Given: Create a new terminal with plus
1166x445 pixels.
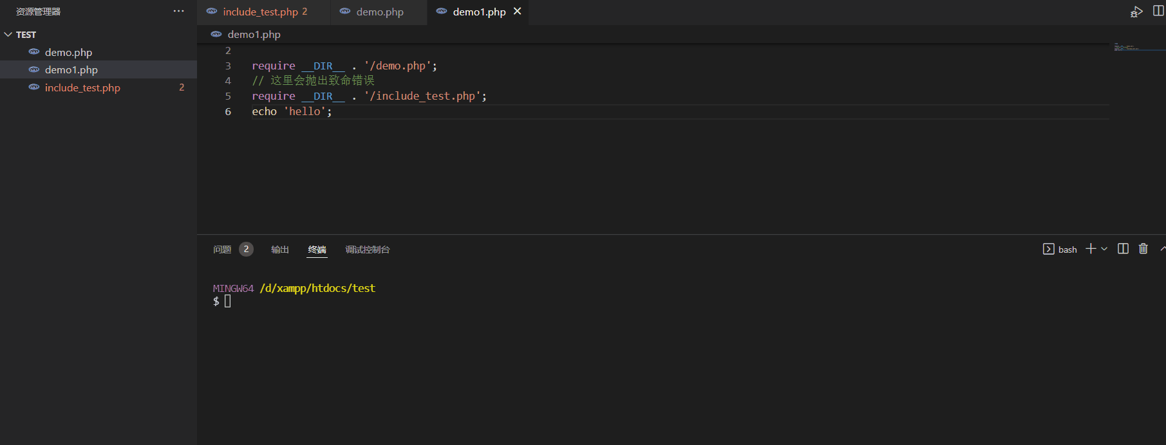Looking at the screenshot, I should click(x=1091, y=249).
